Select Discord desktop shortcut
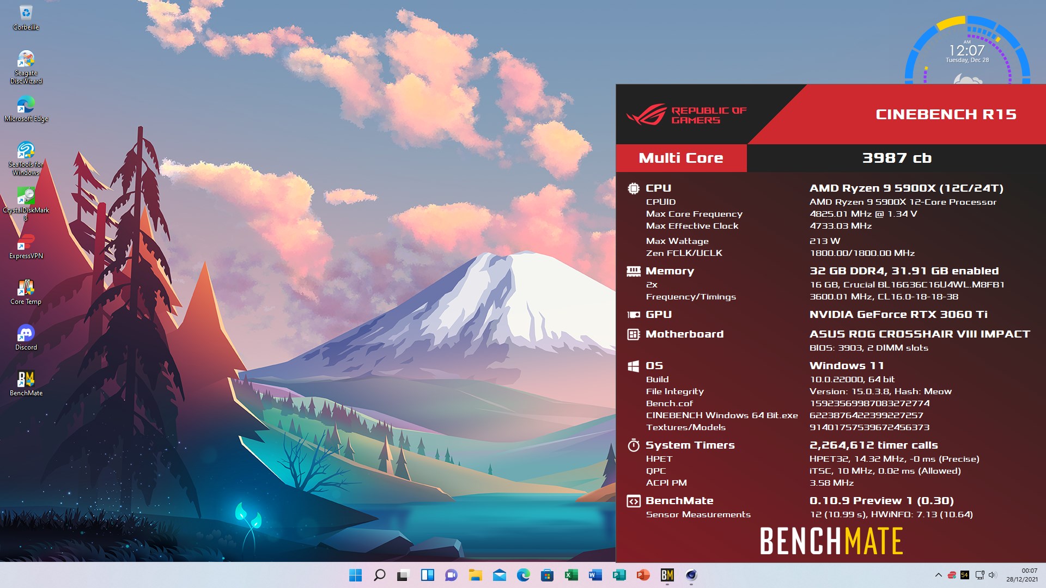 coord(26,338)
